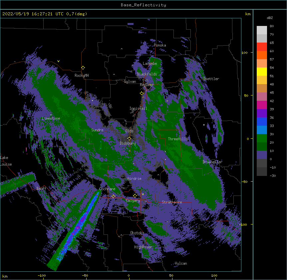Image resolution: width=287 pixels, height=280 pixels.
Task: Click the yellow V marker northwest of RockyMH
Action: (58, 61)
